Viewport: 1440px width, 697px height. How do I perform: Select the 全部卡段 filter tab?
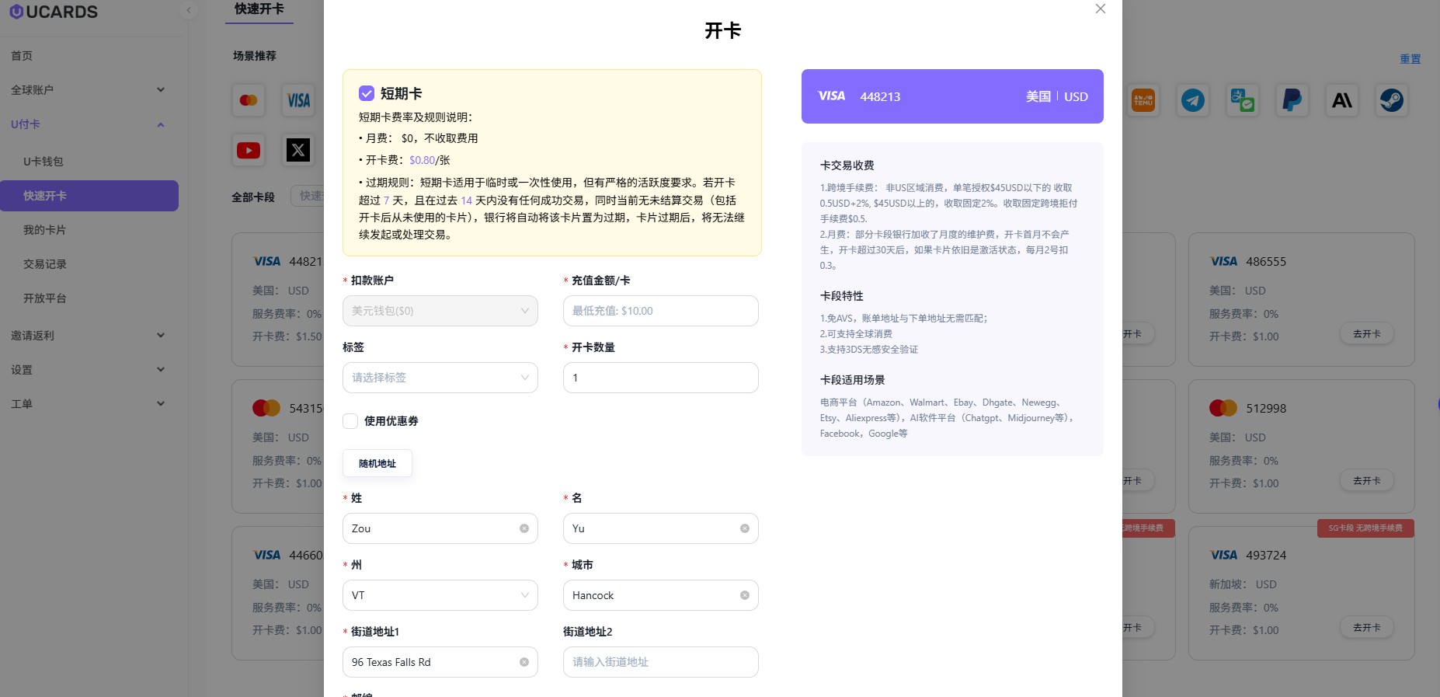253,197
